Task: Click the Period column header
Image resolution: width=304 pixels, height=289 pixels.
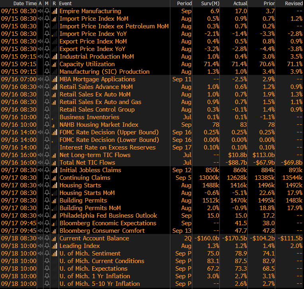Action: pos(184,4)
